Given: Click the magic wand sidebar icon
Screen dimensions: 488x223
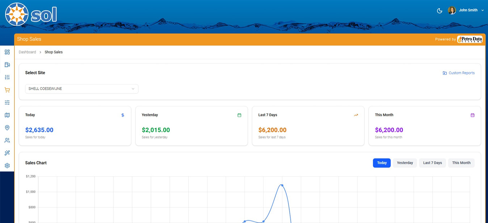Looking at the screenshot, I should [x=7, y=153].
